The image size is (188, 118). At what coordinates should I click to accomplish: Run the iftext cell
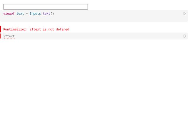click(x=184, y=36)
